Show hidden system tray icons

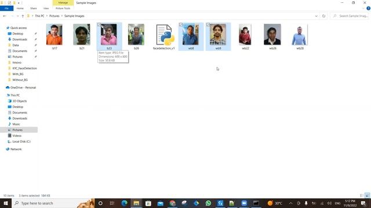[x=290, y=203]
